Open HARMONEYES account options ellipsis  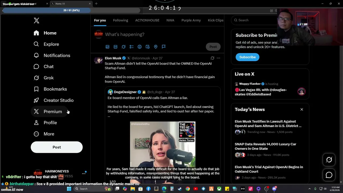84,173
